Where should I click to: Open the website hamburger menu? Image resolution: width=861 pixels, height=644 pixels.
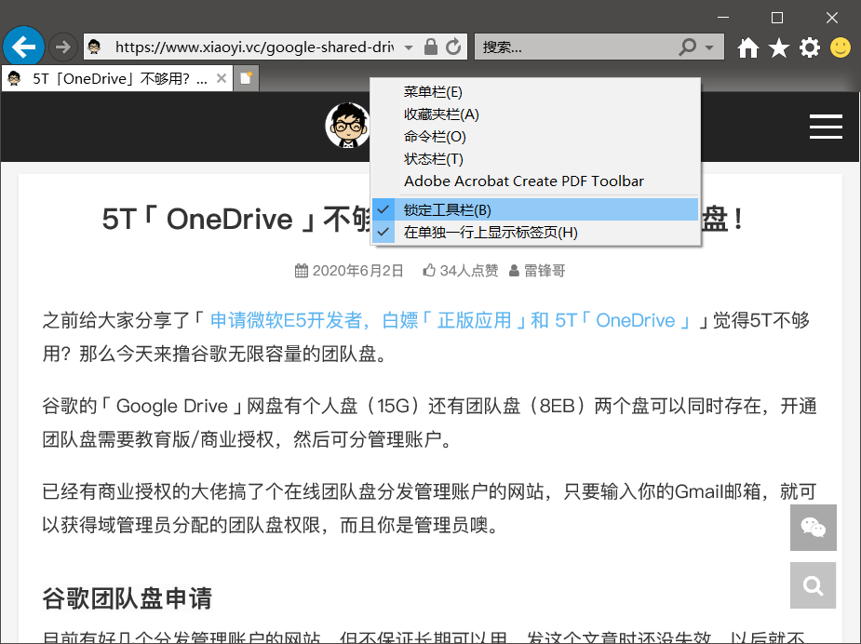(826, 127)
